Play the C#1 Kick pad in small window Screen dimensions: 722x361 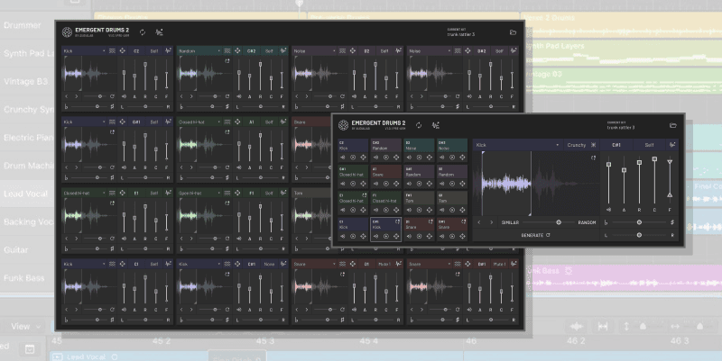click(x=386, y=236)
